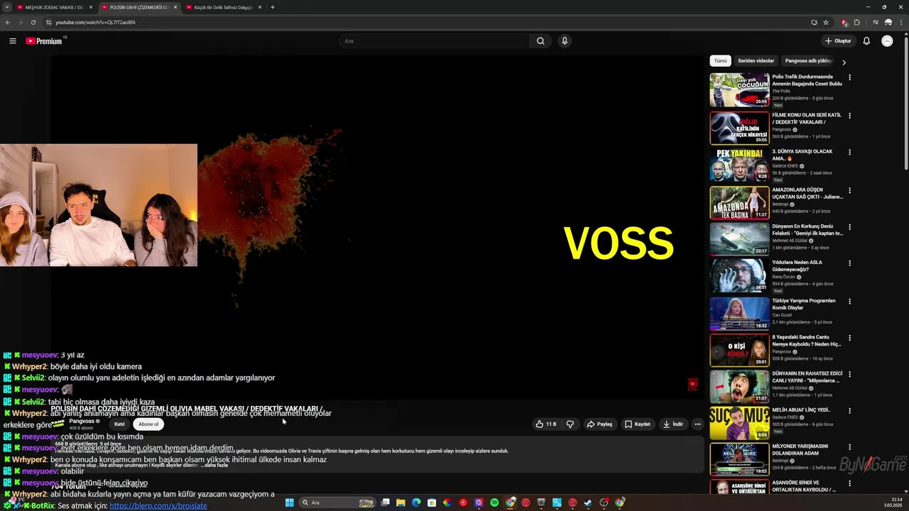Download the video with İndir
The image size is (909, 511).
673,424
